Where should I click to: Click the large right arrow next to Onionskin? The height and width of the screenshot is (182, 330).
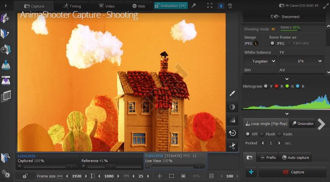click(321, 124)
